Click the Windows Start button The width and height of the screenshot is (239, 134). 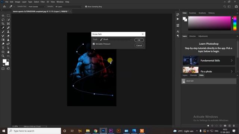4,131
